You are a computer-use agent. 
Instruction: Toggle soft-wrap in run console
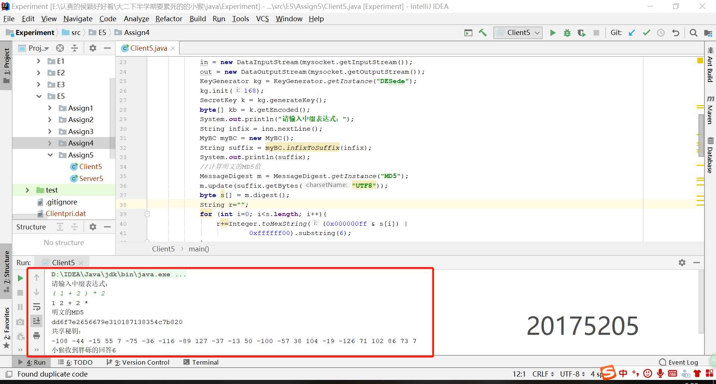point(37,307)
